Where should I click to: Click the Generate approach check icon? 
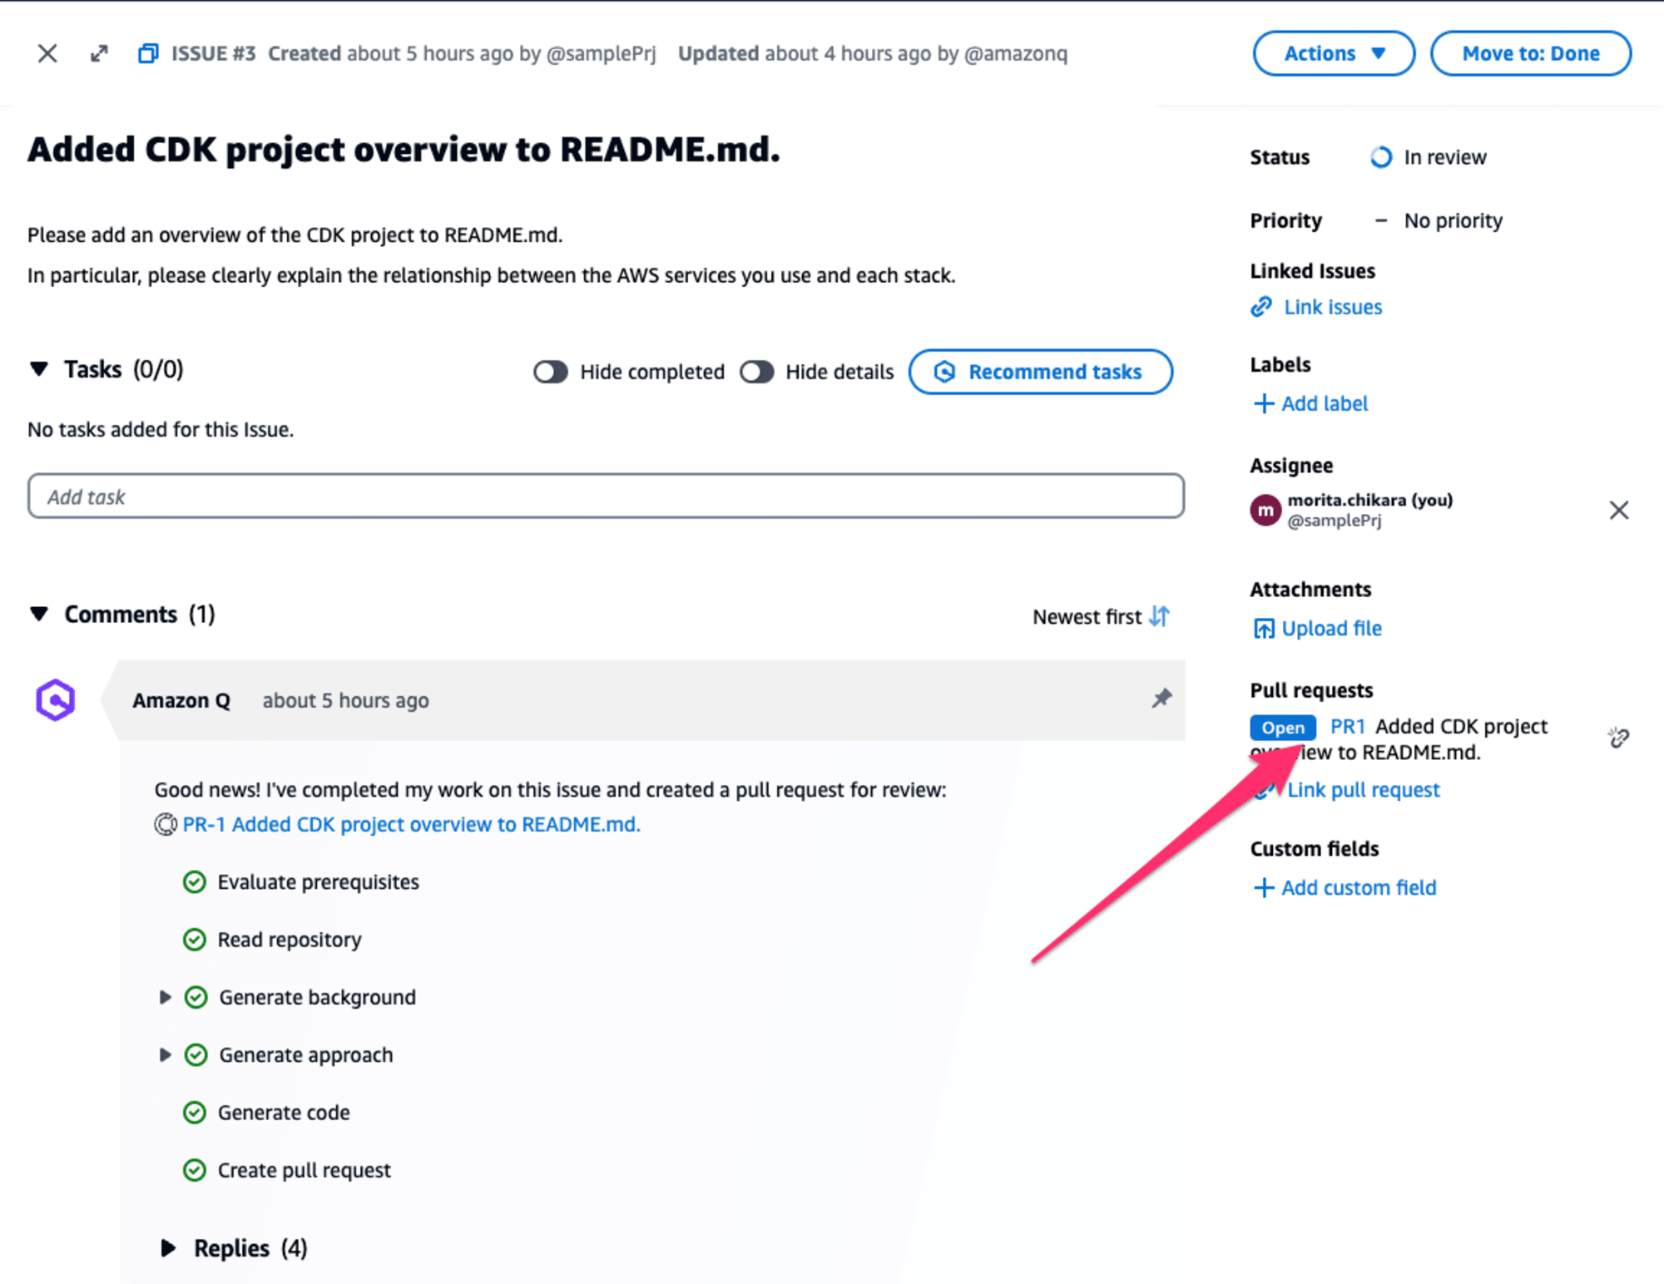196,1054
